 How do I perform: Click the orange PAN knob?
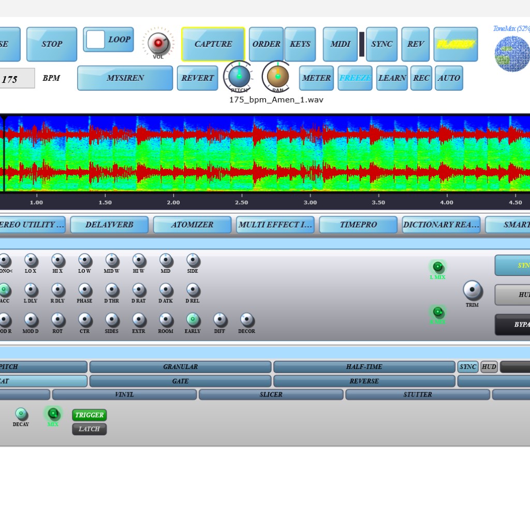click(x=278, y=77)
